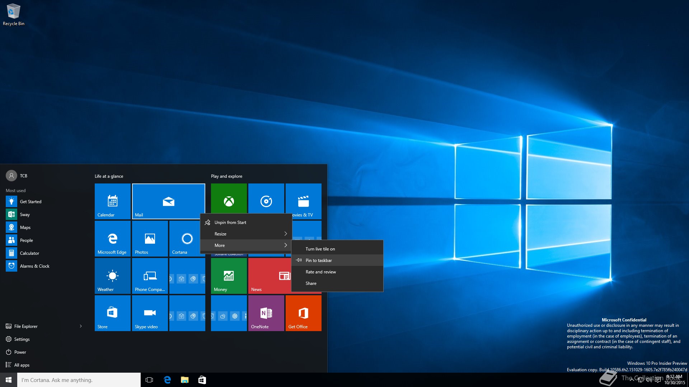Expand the More submenu
This screenshot has height=387, width=689.
[x=246, y=245]
